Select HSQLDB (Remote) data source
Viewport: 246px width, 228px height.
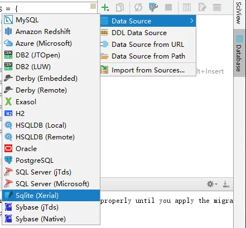pyautogui.click(x=51, y=137)
